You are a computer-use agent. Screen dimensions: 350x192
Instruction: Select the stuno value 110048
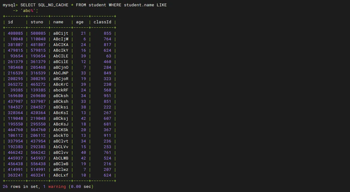tap(38, 39)
